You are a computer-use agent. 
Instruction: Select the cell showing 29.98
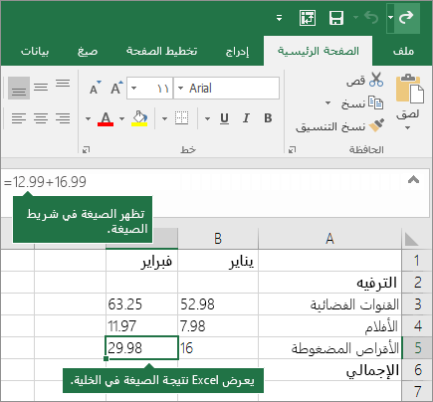pyautogui.click(x=142, y=348)
